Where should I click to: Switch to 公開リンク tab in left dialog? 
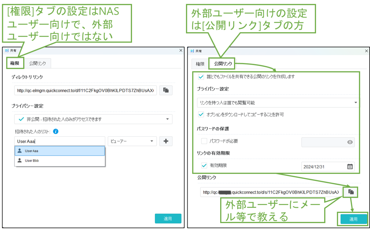click(38, 63)
